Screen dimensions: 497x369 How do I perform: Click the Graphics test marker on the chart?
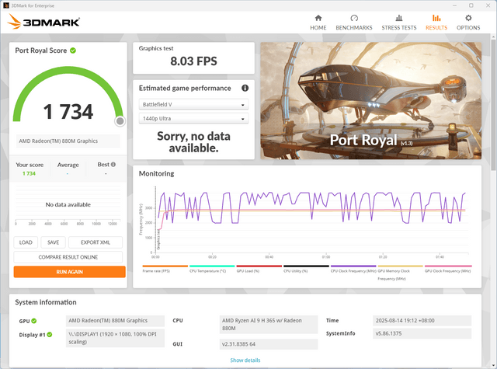point(158,239)
